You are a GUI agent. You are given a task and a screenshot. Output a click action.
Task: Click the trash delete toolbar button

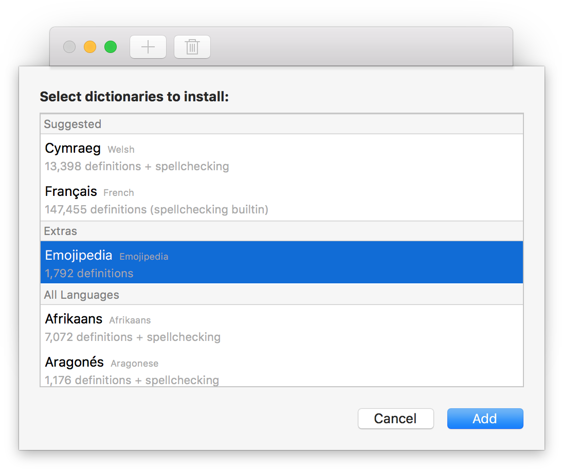pos(192,47)
